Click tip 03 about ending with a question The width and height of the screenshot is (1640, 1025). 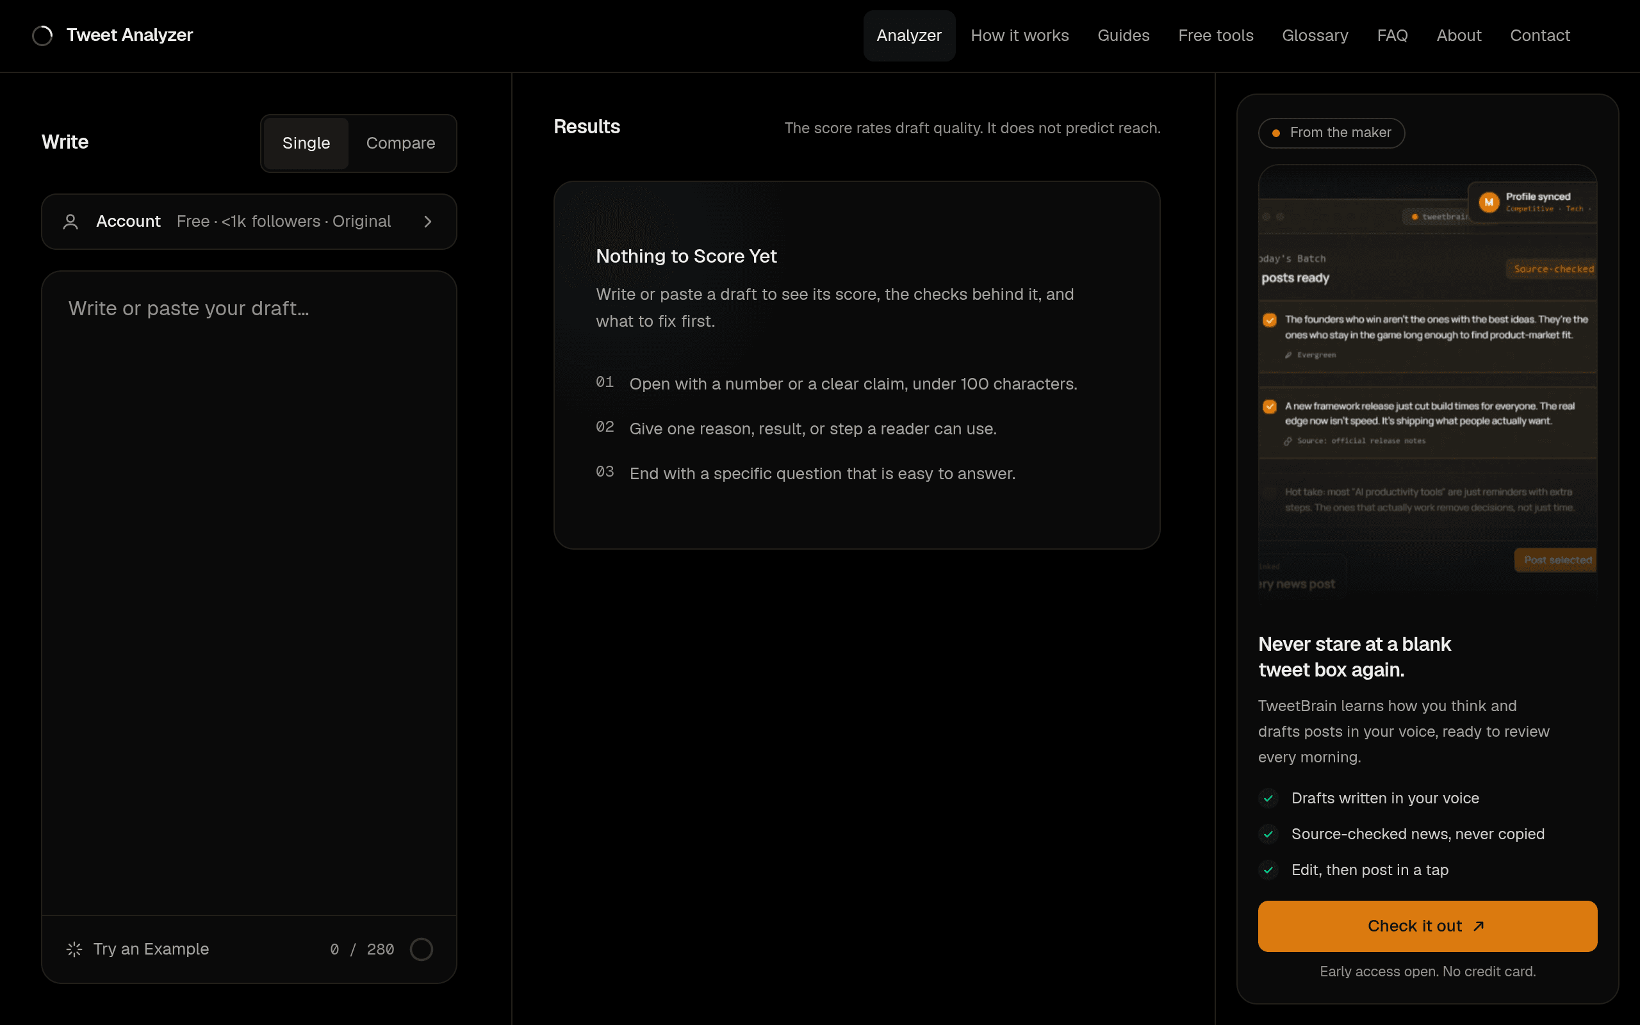pyautogui.click(x=806, y=473)
